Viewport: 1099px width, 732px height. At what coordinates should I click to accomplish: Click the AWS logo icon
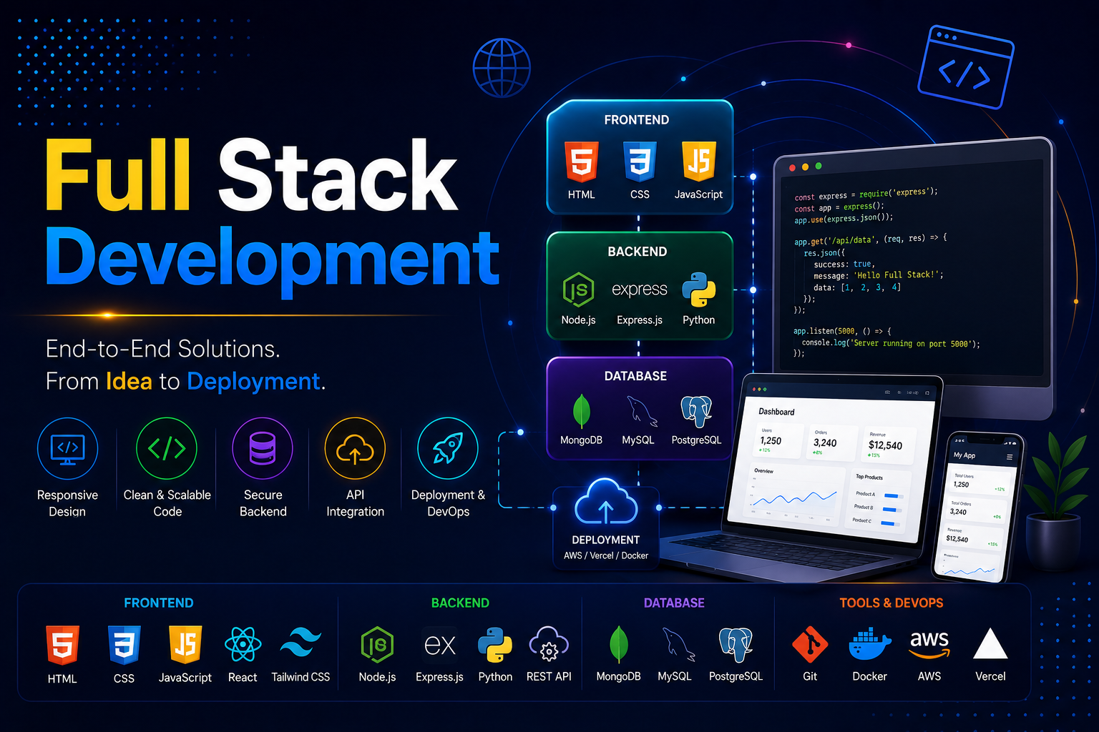[929, 643]
